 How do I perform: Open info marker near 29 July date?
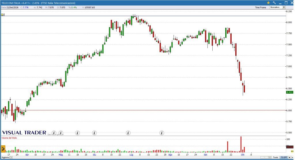[162, 133]
